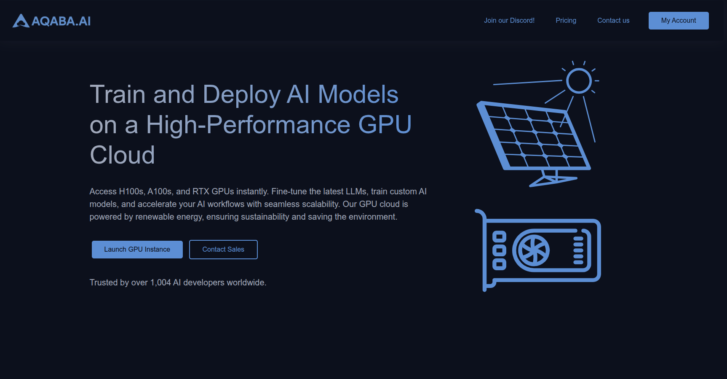Go to the Pricing page
The width and height of the screenshot is (727, 379).
click(x=566, y=20)
